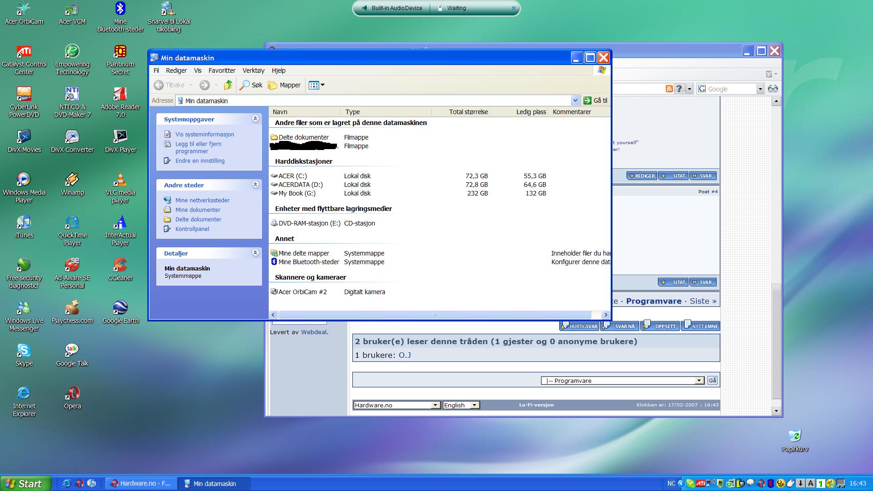Launch Google Talk desktop icon
The image size is (873, 491).
click(x=72, y=355)
